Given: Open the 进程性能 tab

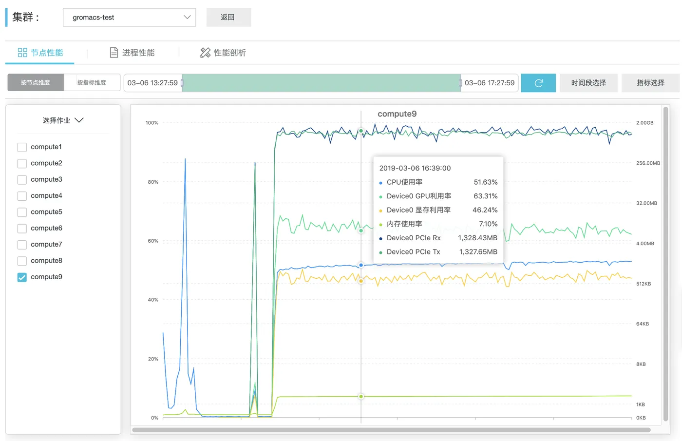Looking at the screenshot, I should (x=132, y=53).
